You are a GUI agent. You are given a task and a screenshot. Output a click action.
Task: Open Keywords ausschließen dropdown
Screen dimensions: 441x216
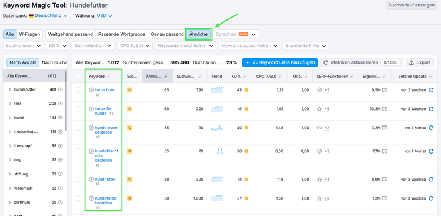(249, 46)
